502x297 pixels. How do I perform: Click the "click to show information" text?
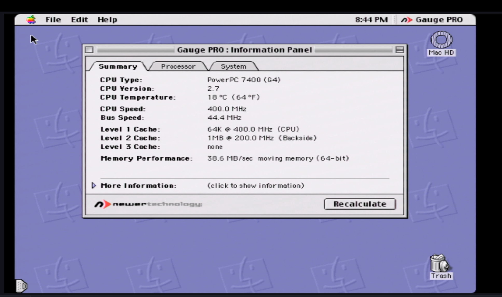point(255,186)
